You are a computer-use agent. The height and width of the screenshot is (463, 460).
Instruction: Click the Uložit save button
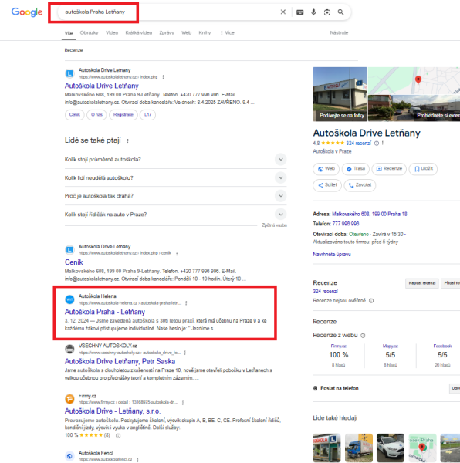[x=423, y=169]
